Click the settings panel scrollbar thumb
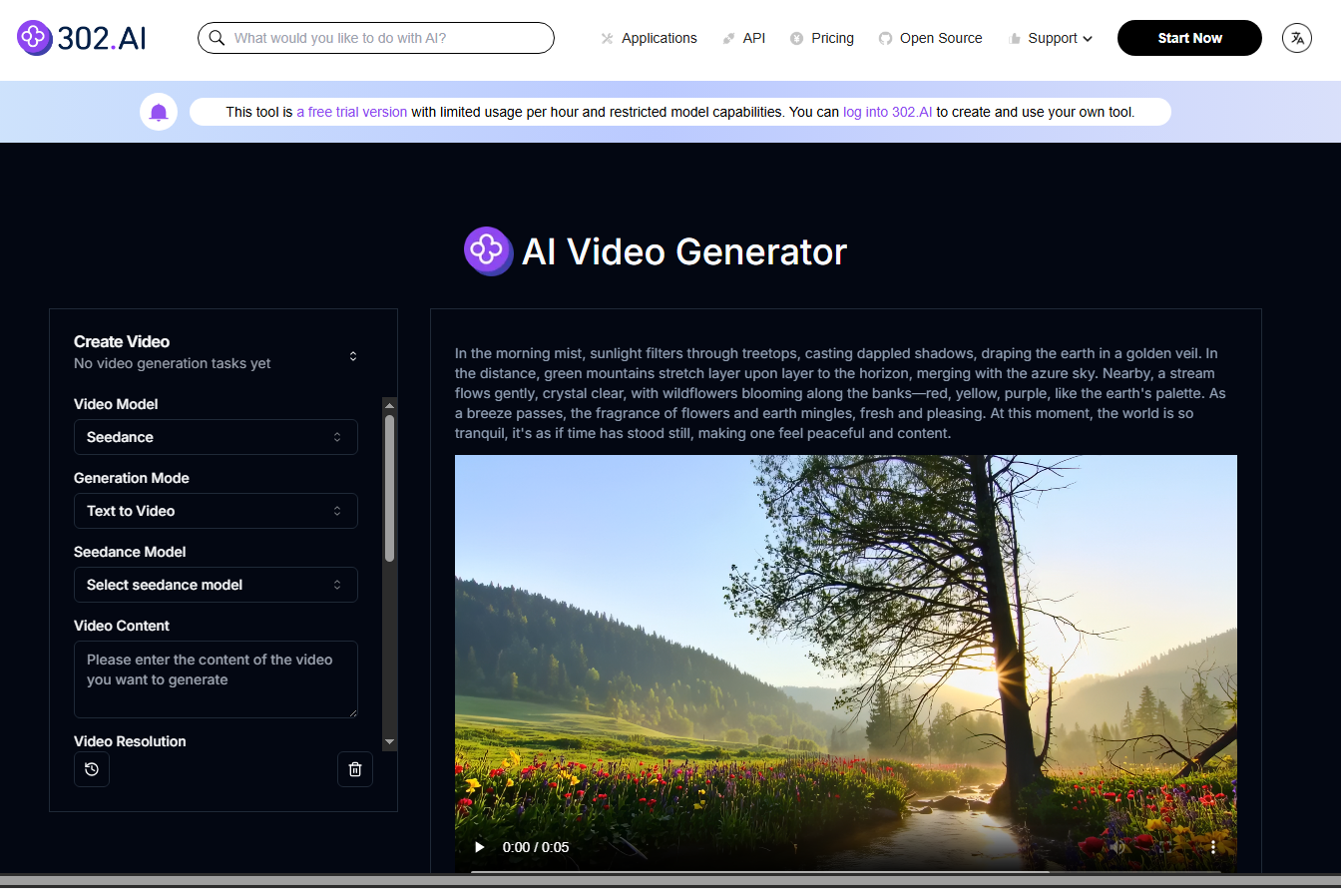The width and height of the screenshot is (1341, 889). coord(389,488)
